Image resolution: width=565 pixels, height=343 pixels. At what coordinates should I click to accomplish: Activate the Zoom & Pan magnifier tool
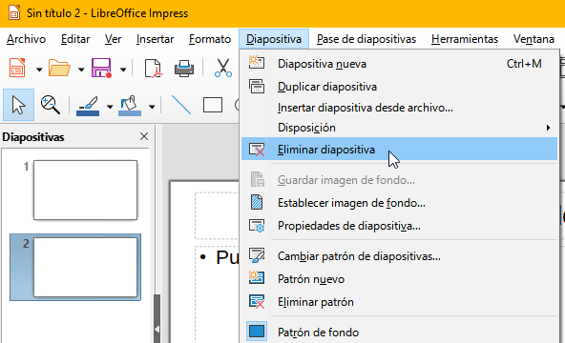coord(50,105)
